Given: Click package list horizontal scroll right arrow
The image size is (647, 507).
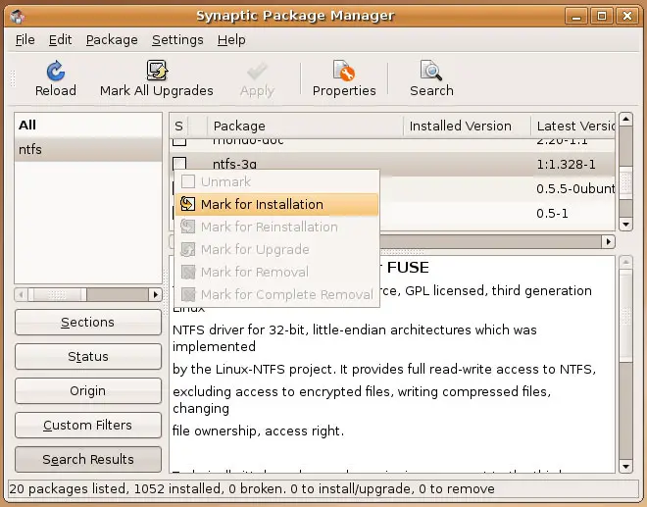Looking at the screenshot, I should tap(608, 241).
